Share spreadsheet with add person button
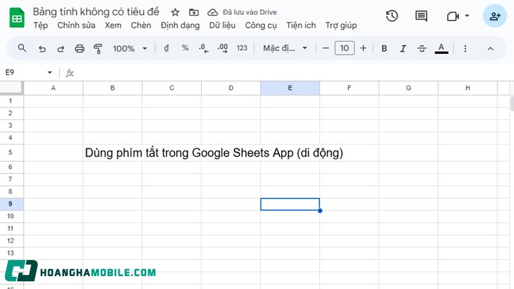The width and height of the screenshot is (514, 289). click(x=495, y=16)
